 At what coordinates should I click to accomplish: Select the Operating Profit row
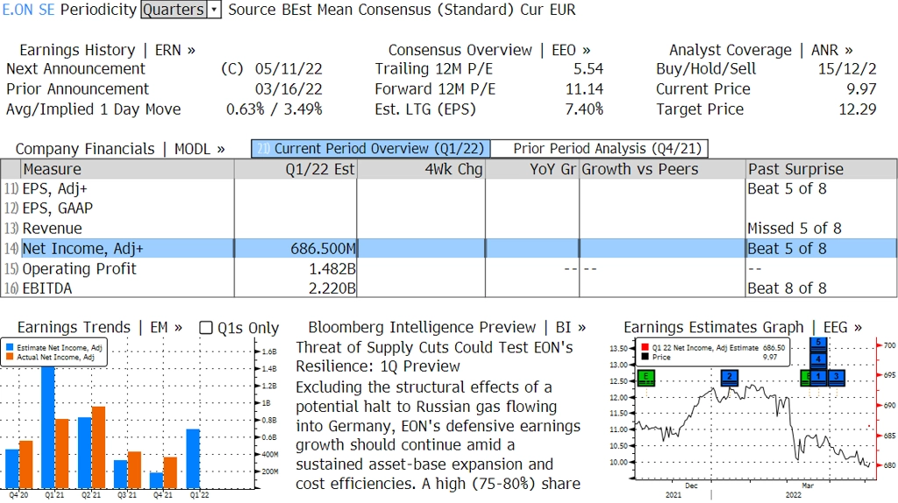(449, 268)
